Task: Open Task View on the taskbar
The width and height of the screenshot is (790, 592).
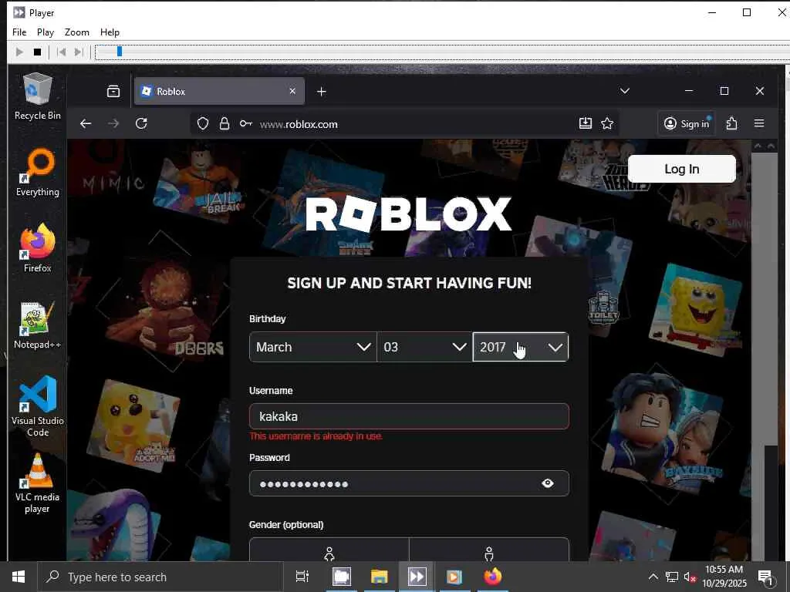Action: click(x=302, y=577)
